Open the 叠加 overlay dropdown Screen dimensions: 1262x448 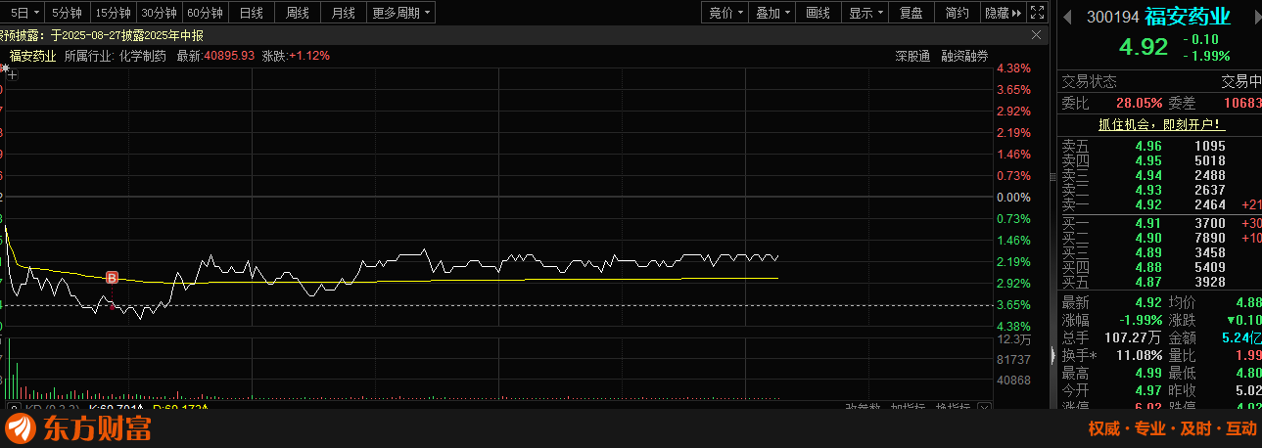(773, 13)
